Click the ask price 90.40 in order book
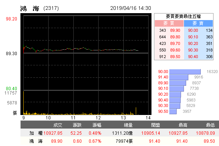 click(x=193, y=57)
